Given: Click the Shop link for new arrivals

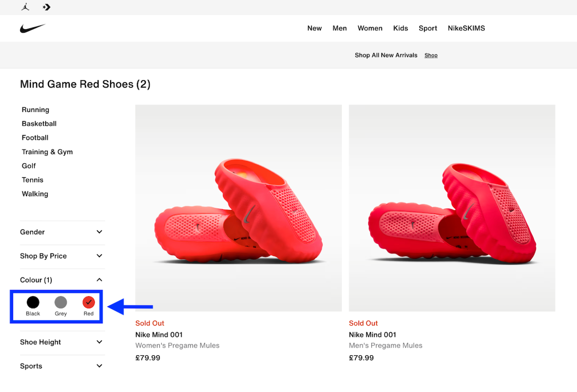Looking at the screenshot, I should coord(431,55).
